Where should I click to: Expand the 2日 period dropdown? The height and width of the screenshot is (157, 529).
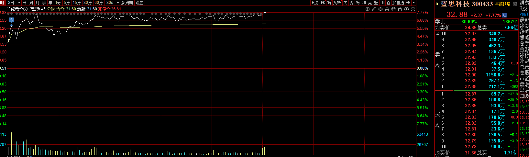(x=19, y=3)
